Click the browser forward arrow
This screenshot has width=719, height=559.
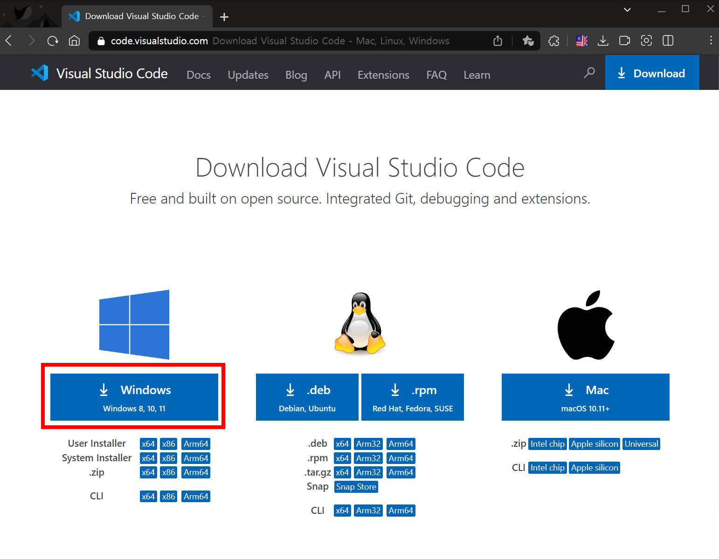coord(31,41)
